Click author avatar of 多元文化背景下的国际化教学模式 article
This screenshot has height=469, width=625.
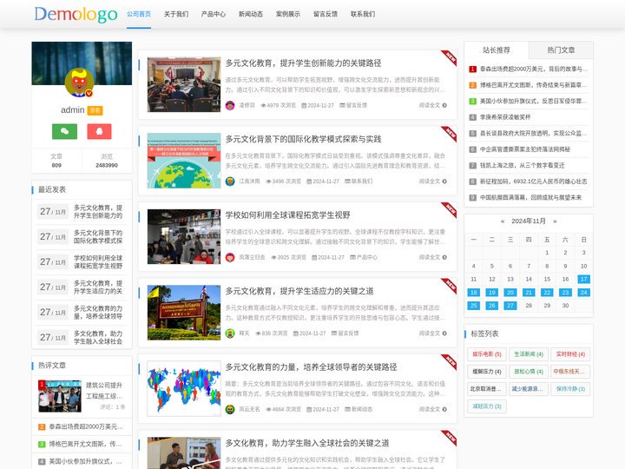tap(230, 181)
